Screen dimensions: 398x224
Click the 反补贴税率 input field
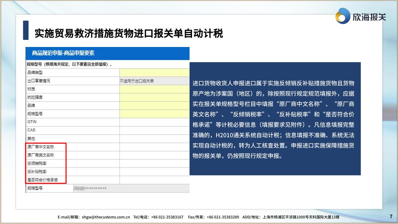click(154, 172)
